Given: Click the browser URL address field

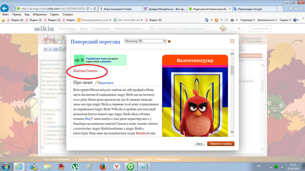Looking at the screenshot, I should tap(53, 9).
